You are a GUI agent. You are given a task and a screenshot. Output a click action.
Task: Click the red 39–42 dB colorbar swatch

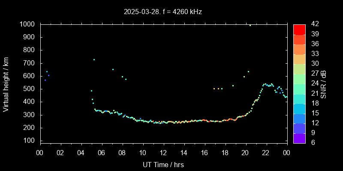point(299,29)
